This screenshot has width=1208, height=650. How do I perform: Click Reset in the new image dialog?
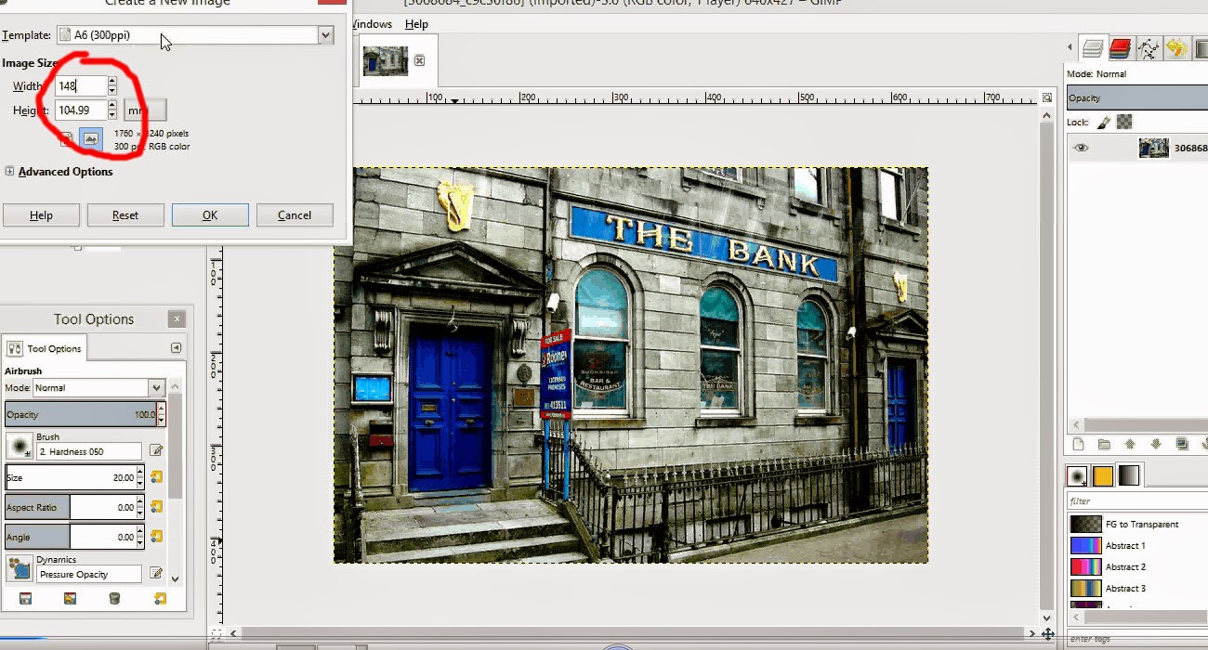coord(125,214)
